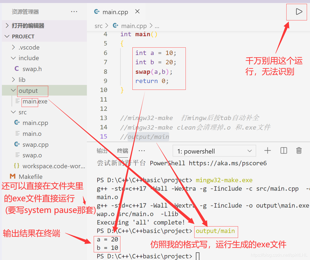Click the 'a = 20' terminal output line

(108, 240)
